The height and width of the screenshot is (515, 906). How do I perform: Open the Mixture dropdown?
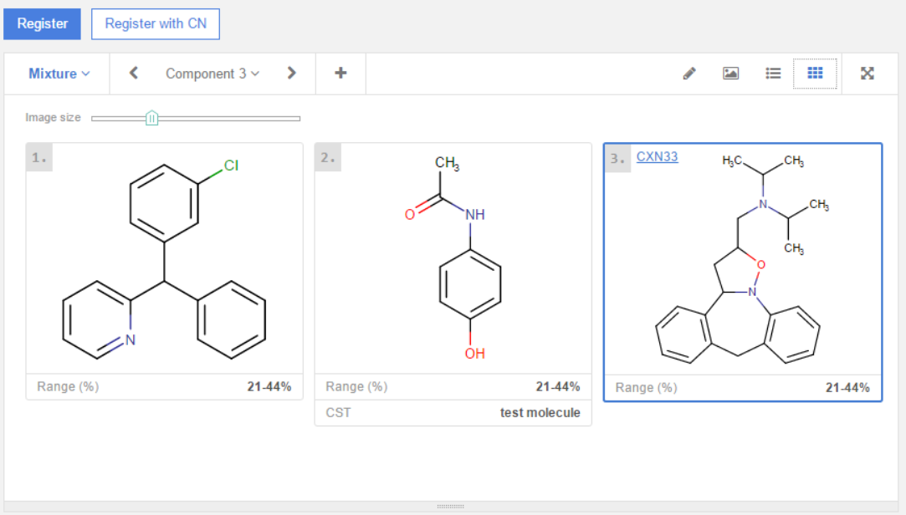59,74
